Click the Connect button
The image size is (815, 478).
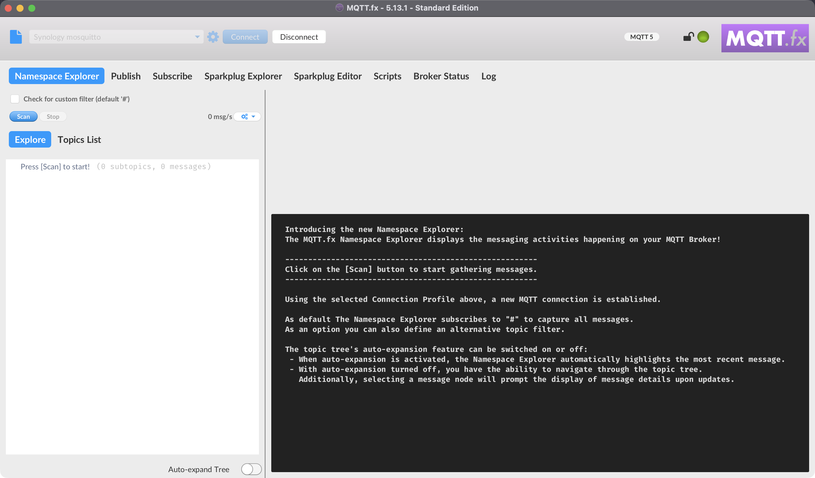[245, 37]
